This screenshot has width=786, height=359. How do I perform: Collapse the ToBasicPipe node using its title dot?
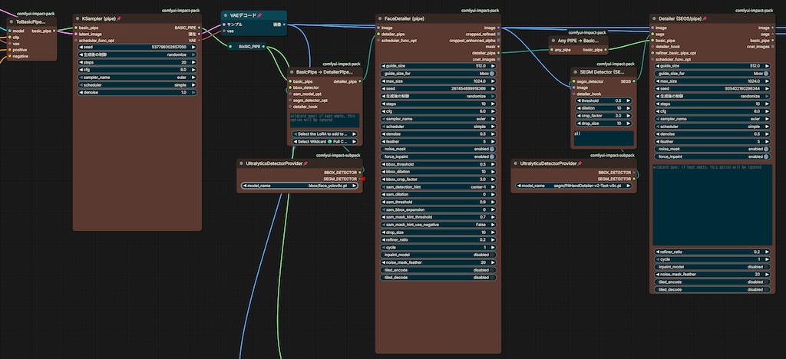click(x=12, y=22)
